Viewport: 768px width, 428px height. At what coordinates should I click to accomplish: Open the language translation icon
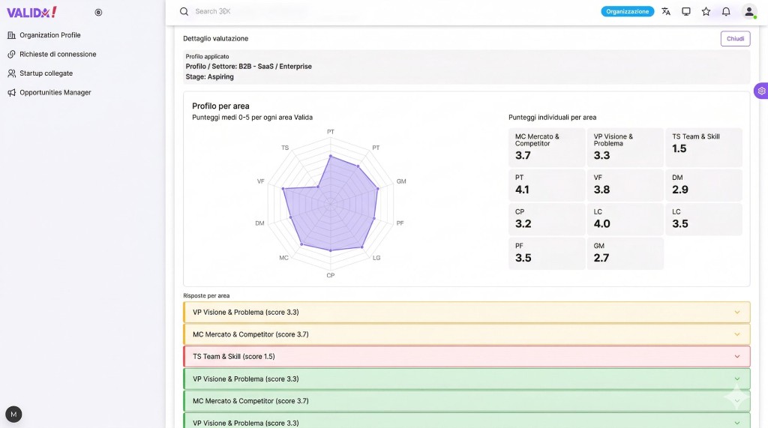[666, 12]
